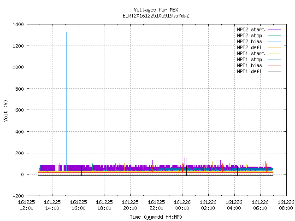Click the '161225 12:00' x-axis tick label
Viewport: 295px width, 221px height.
pyautogui.click(x=27, y=205)
